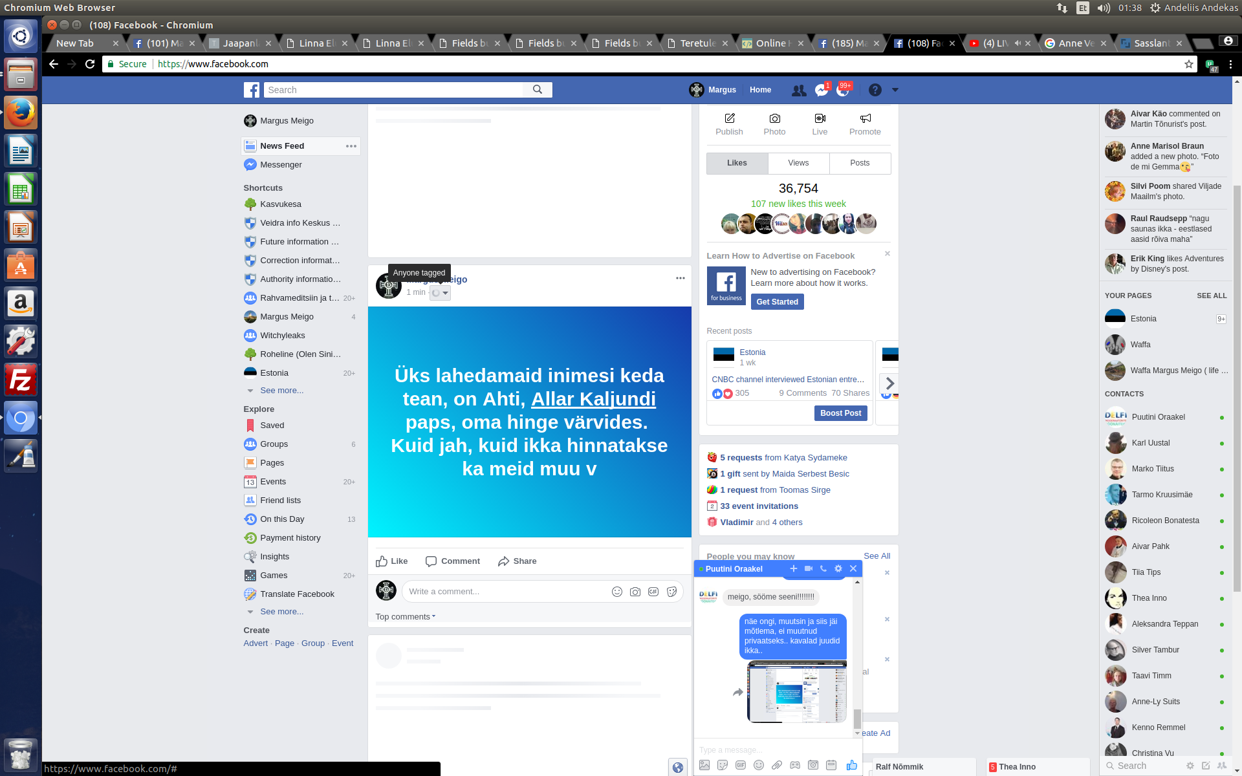Open Ralf Nõmmik chat tab
The image size is (1242, 776).
point(922,767)
